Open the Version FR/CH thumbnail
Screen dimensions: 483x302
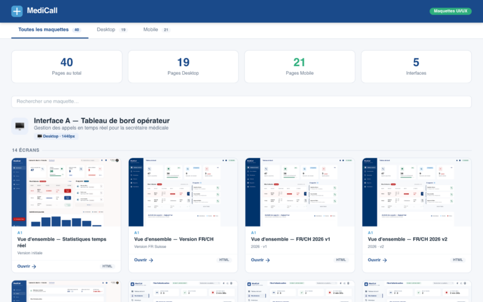183,193
